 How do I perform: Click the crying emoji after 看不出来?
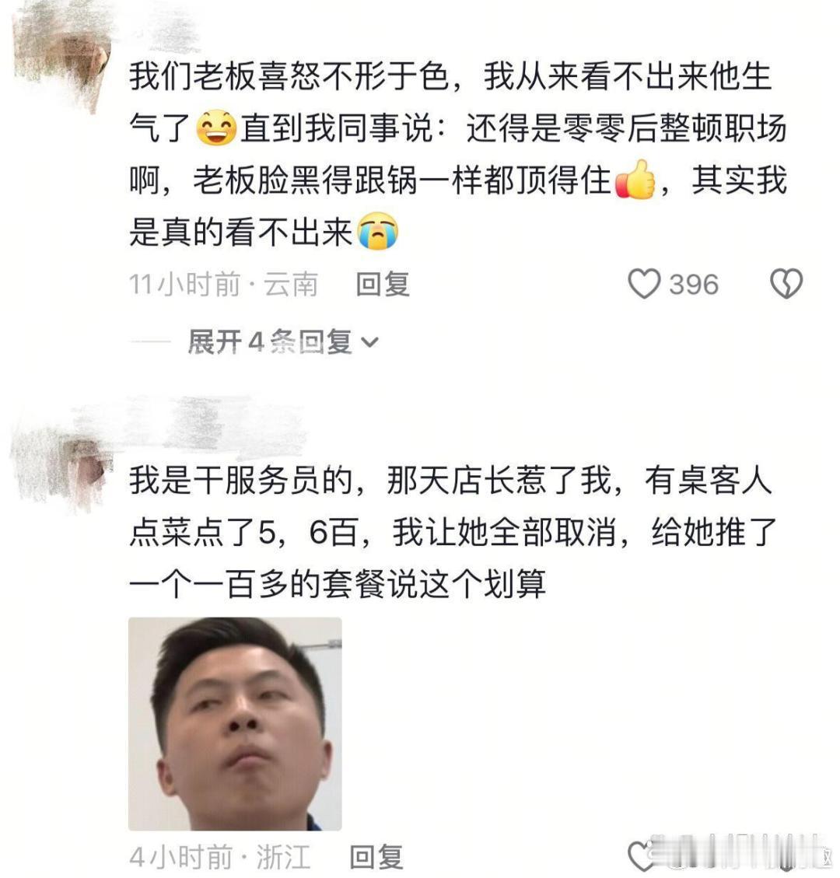click(379, 231)
